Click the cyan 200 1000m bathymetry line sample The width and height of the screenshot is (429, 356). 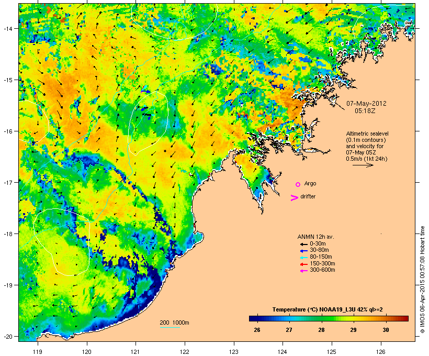coord(170,327)
